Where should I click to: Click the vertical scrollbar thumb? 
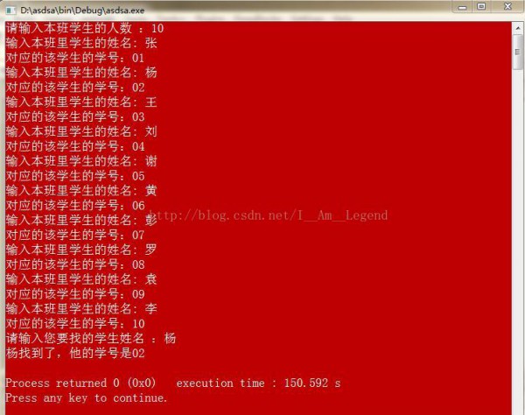tap(518, 52)
